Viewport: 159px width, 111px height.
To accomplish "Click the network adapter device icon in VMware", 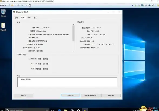I will pos(142,5).
